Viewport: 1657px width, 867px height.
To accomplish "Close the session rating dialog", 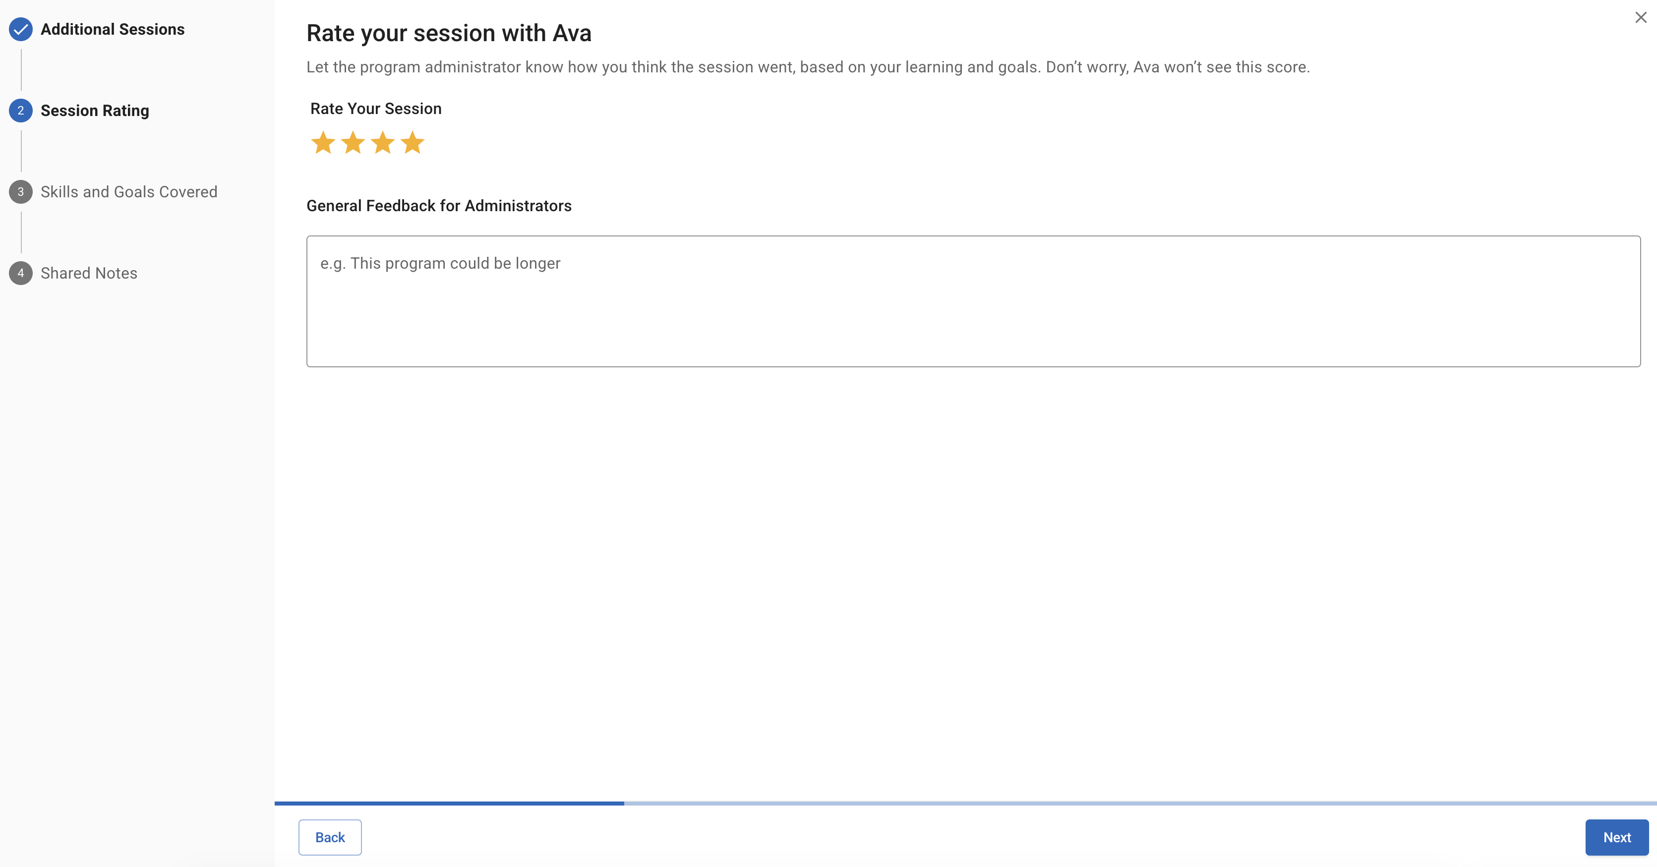I will 1641,17.
